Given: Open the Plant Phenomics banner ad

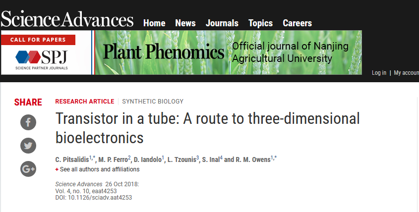Looking at the screenshot, I should pos(229,53).
